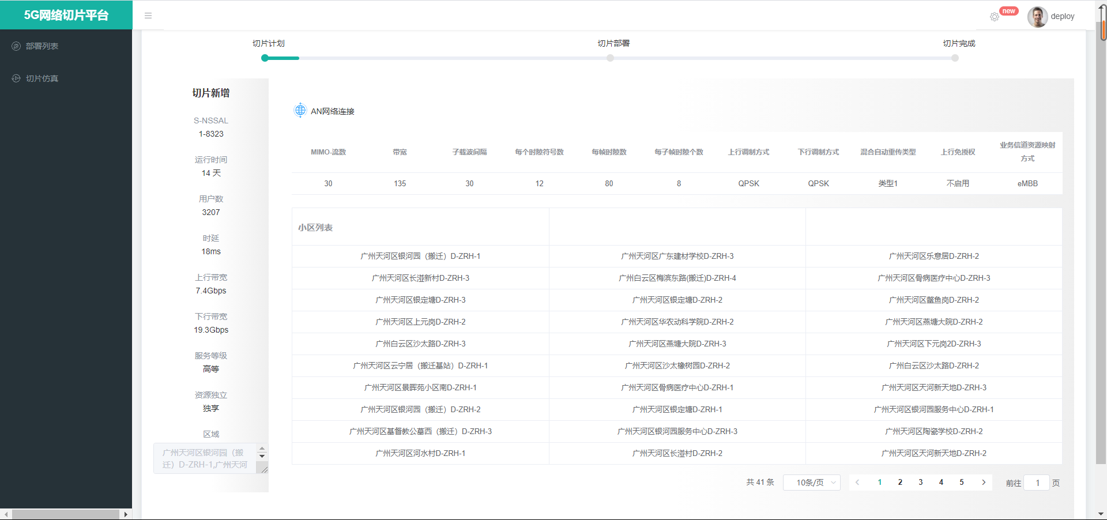Image resolution: width=1107 pixels, height=520 pixels.
Task: Click the MIMO-流数 column header
Action: (x=328, y=152)
